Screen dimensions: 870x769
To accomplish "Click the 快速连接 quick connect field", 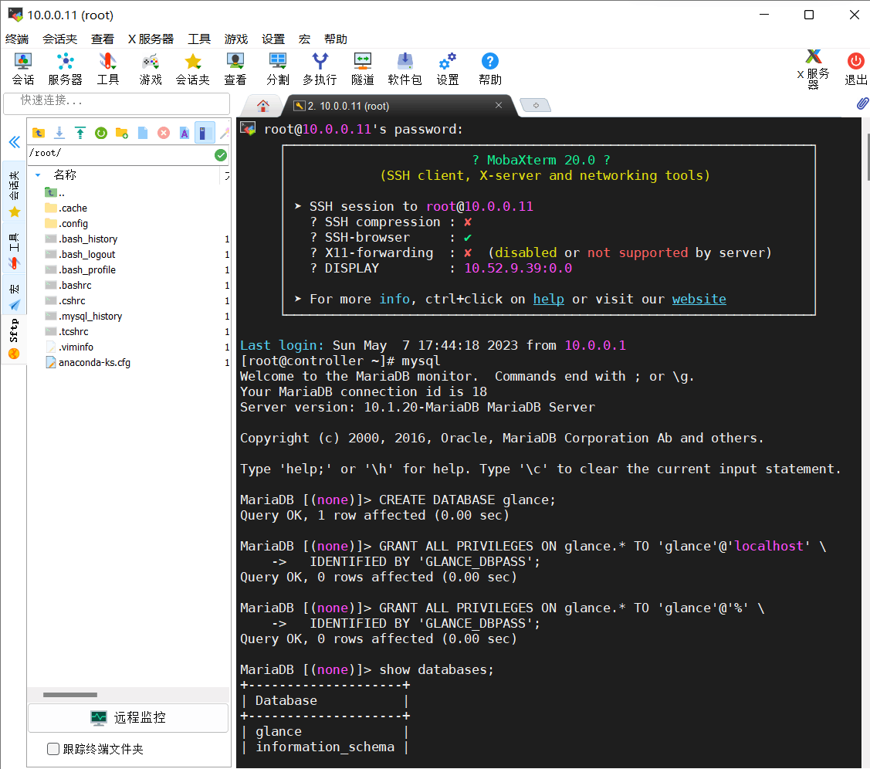I will pyautogui.click(x=117, y=103).
